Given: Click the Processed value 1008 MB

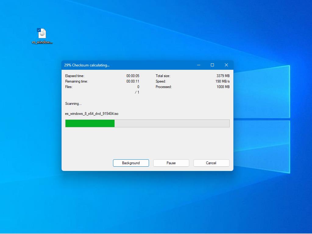Looking at the screenshot, I should coord(223,87).
